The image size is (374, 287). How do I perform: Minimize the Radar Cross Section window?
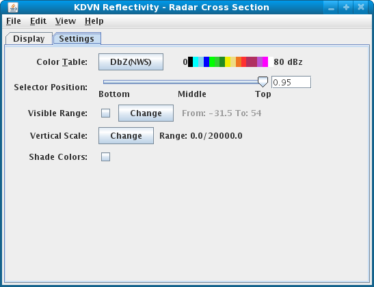[331, 8]
